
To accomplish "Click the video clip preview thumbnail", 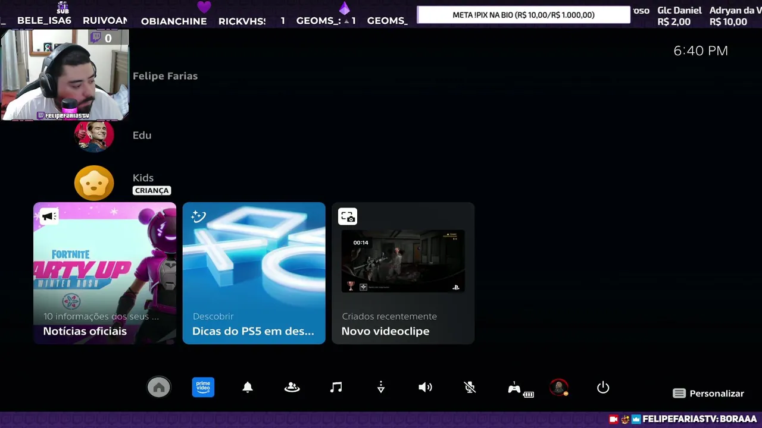I will click(x=403, y=261).
